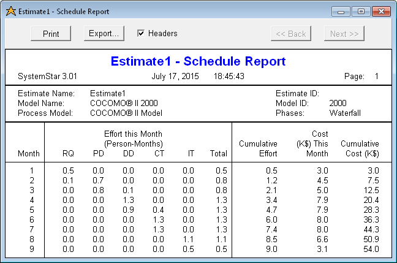Image resolution: width=397 pixels, height=263 pixels.
Task: Click the 'IT' column header
Action: [x=191, y=153]
